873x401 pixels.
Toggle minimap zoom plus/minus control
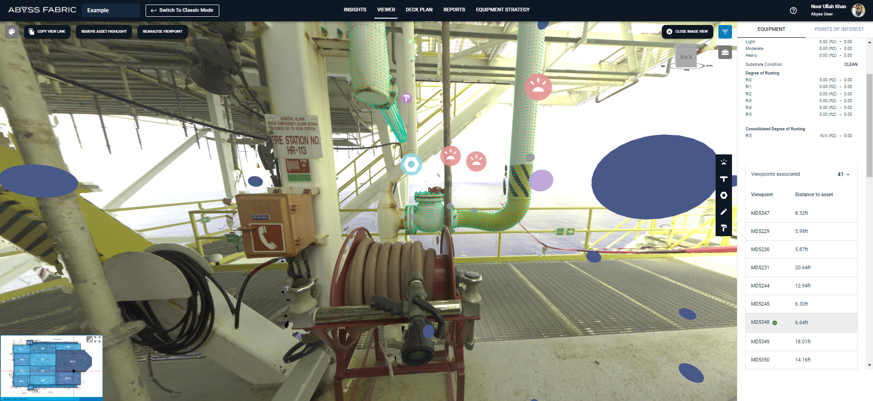[90, 339]
